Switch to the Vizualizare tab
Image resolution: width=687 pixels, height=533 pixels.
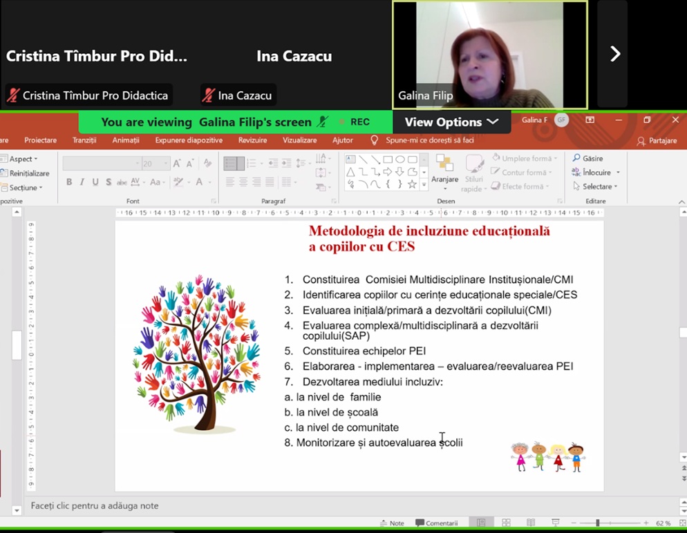pyautogui.click(x=299, y=140)
